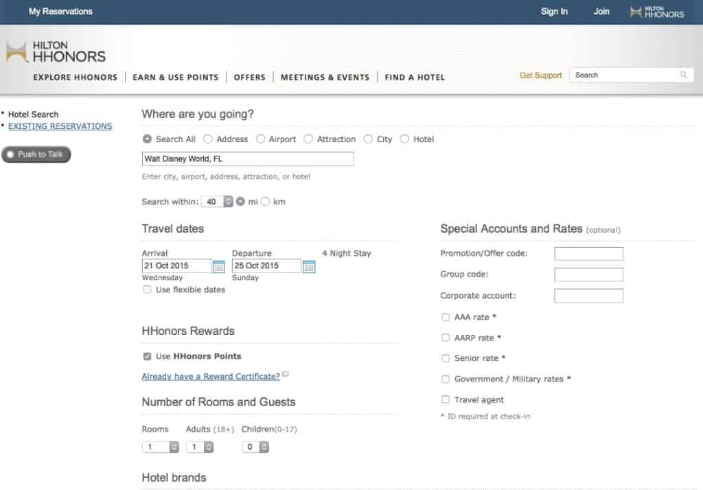Screen dimensions: 703x490
Task: Click the Join link
Action: point(601,12)
